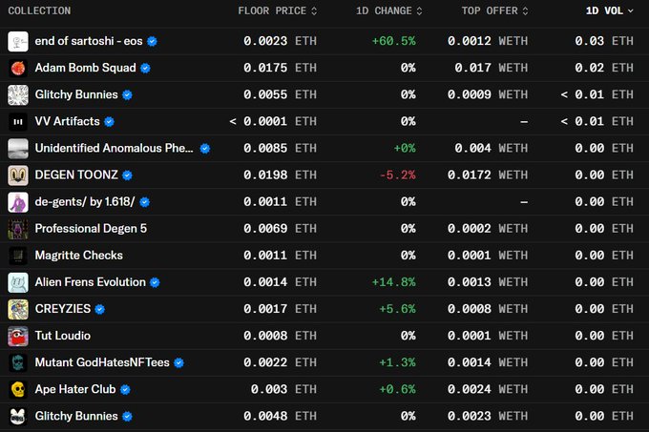This screenshot has height=432, width=649.
Task: Click the Tut Loudio collection icon
Action: coord(18,336)
